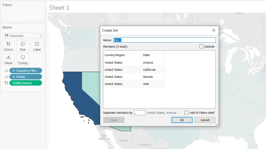Confirm set creation with OK
Viewport: 266px width, 149px height.
click(x=182, y=120)
